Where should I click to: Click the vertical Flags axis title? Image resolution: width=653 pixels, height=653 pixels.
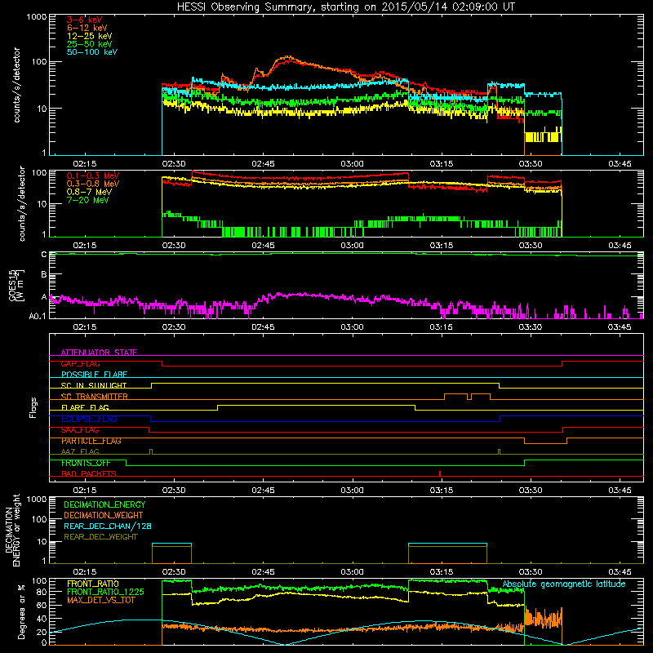(x=33, y=407)
